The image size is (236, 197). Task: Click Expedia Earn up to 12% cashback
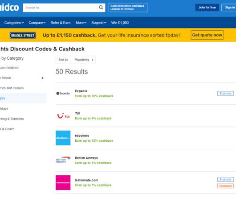tap(94, 96)
